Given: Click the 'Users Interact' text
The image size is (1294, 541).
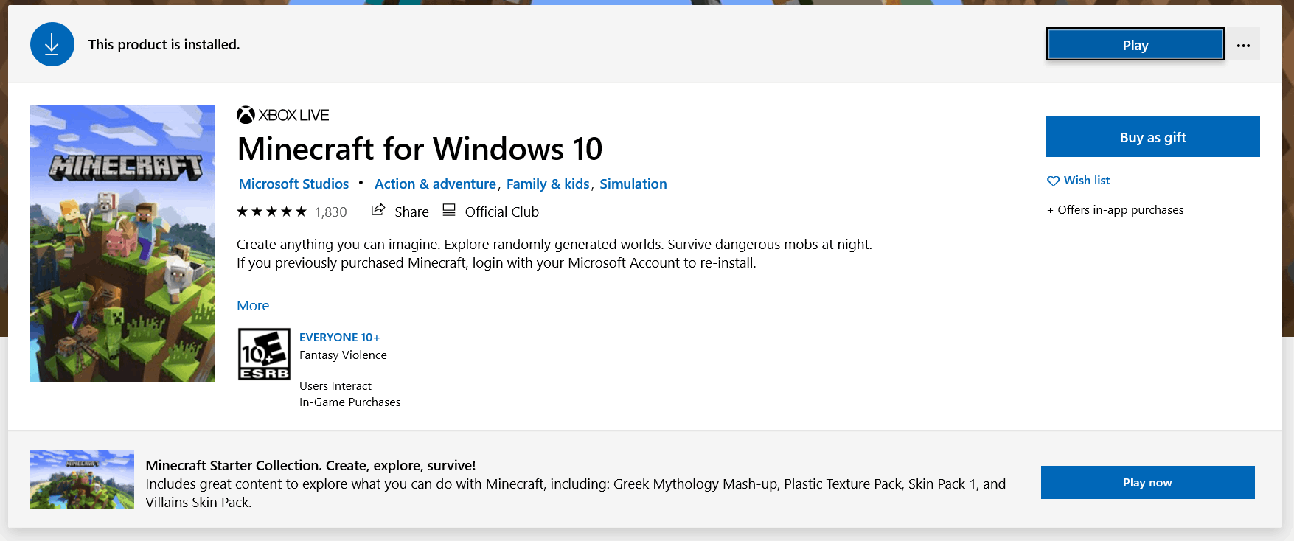Looking at the screenshot, I should point(335,386).
